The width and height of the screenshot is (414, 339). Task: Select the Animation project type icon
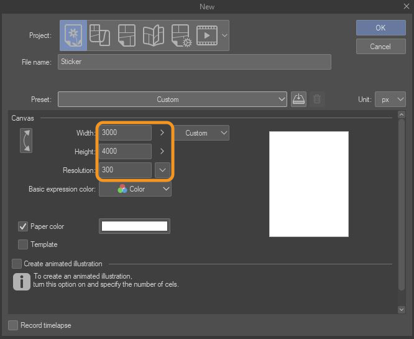pyautogui.click(x=207, y=35)
